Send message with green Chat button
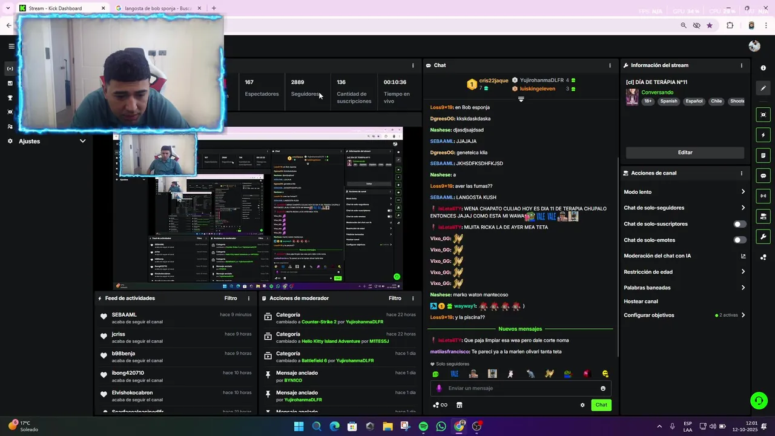This screenshot has width=775, height=436. pos(601,405)
